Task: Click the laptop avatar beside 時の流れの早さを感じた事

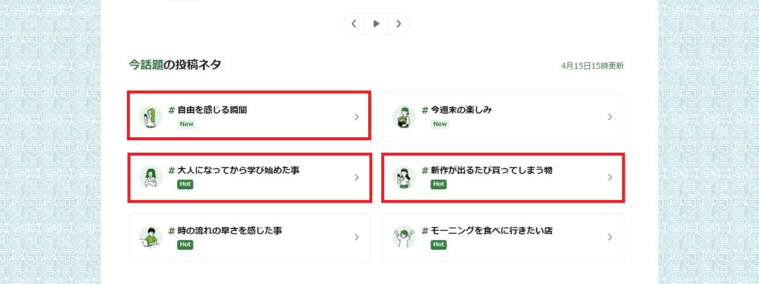Action: (x=151, y=238)
